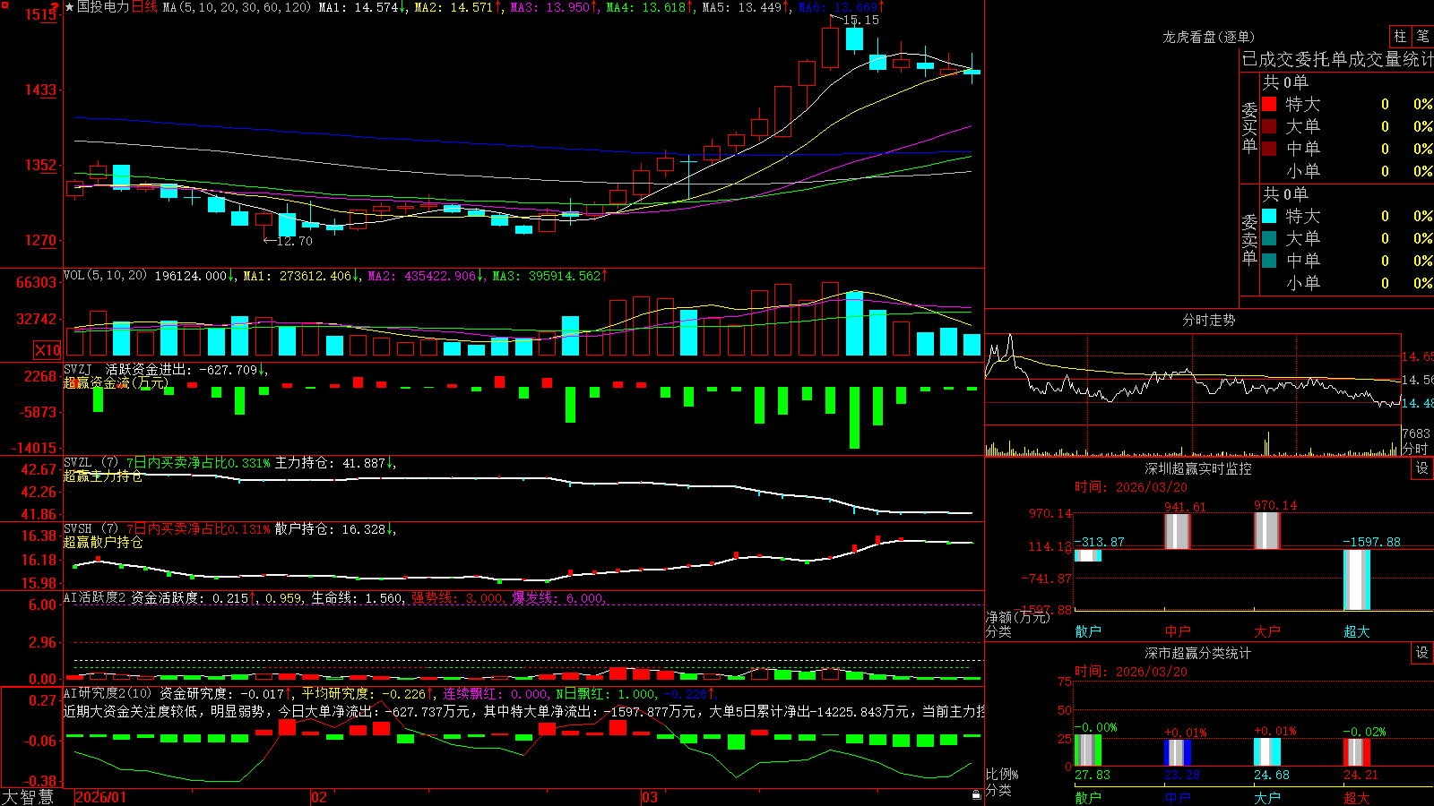1434x806 pixels.
Task: Click the 深市超赢分类统计 panel title
Action: 1198,653
